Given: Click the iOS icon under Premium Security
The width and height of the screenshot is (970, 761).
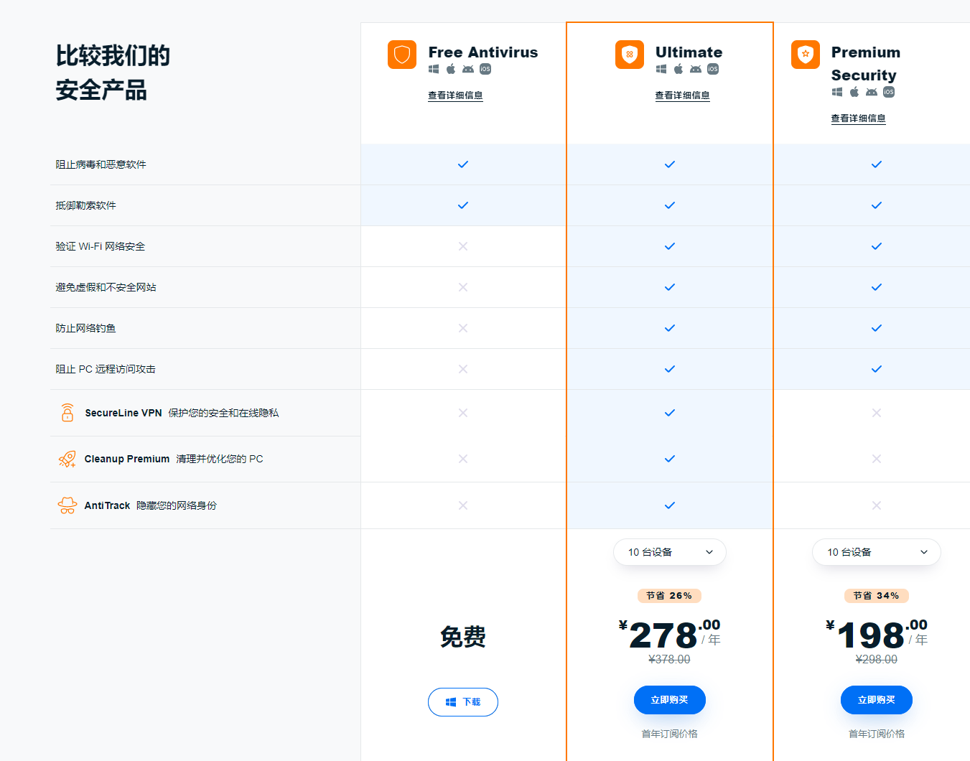Looking at the screenshot, I should pyautogui.click(x=889, y=92).
